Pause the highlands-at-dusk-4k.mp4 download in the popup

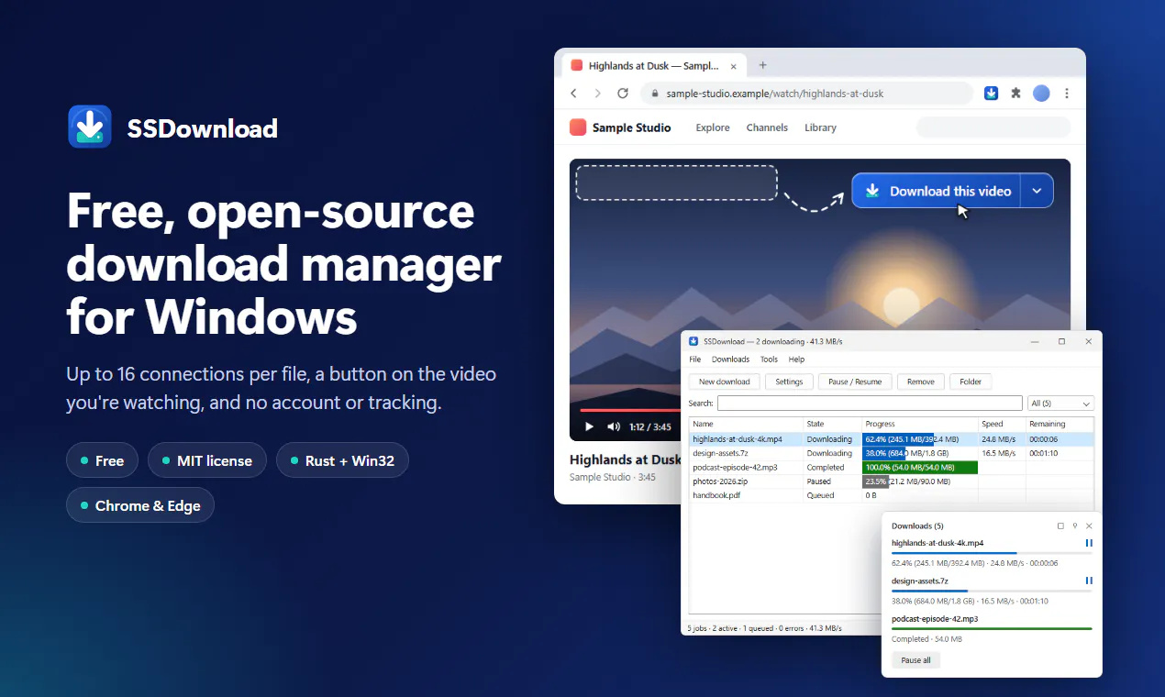click(x=1089, y=544)
